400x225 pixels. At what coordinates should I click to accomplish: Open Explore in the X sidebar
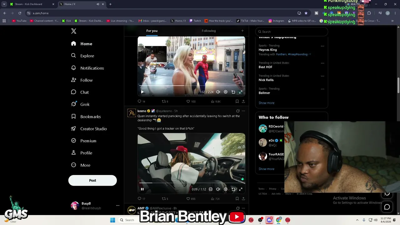click(83, 56)
